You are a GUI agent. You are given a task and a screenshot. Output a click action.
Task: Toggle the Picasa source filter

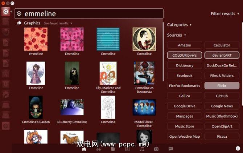click(x=222, y=137)
